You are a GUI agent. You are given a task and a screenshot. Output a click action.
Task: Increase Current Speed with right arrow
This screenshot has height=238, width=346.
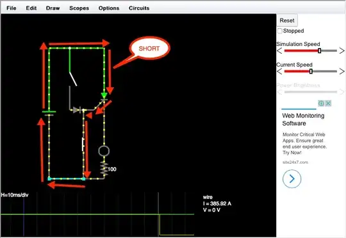(342, 72)
